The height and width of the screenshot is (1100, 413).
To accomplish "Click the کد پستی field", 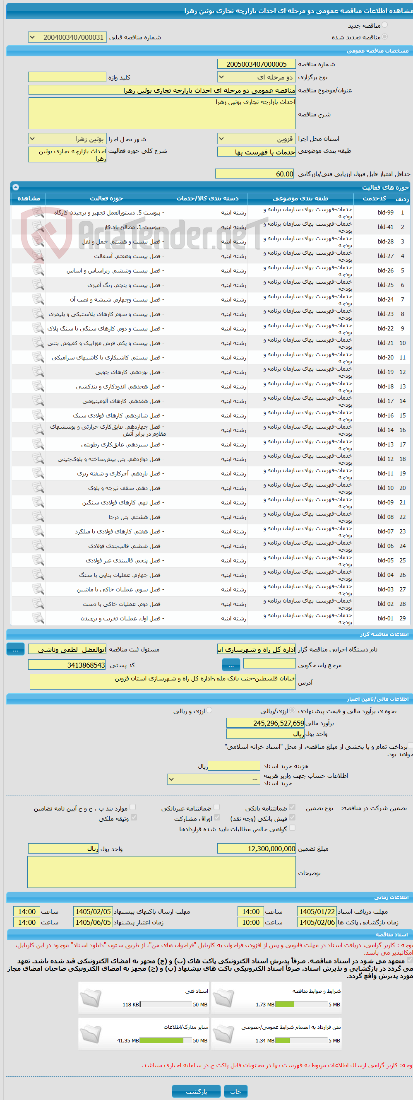I will pos(67,665).
